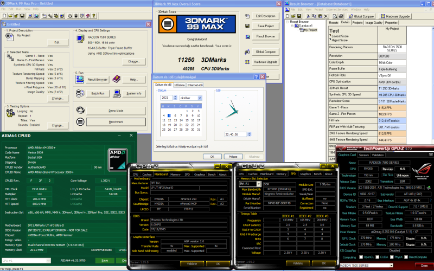Click the year 2021 spinner arrows
The height and width of the screenshot is (271, 434).
[x=175, y=98]
